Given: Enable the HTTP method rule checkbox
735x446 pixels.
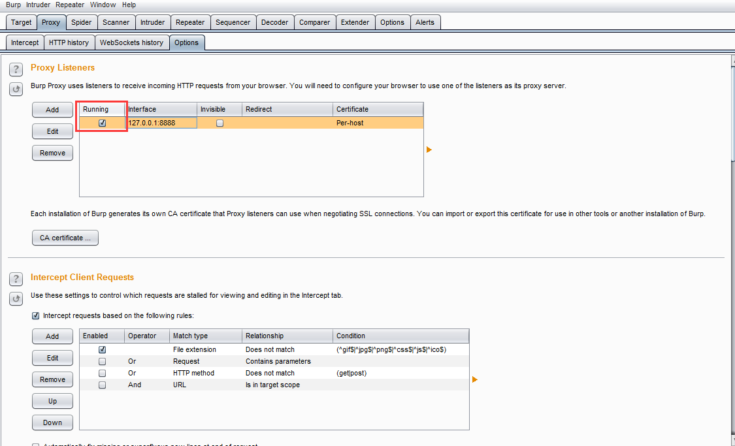Looking at the screenshot, I should pos(102,374).
